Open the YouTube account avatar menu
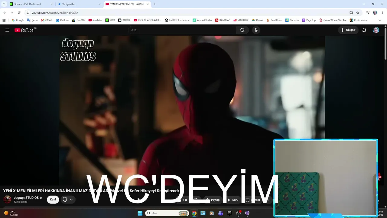Screen dimensions: 387x218 pyautogui.click(x=376, y=30)
